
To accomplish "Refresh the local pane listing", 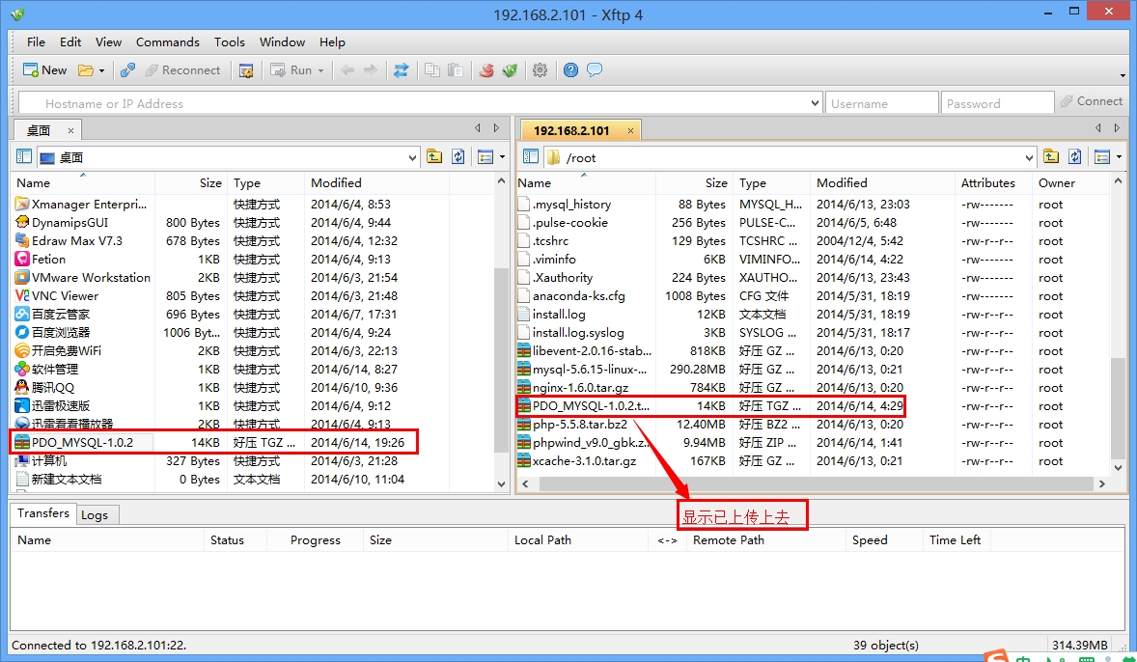I will point(458,156).
